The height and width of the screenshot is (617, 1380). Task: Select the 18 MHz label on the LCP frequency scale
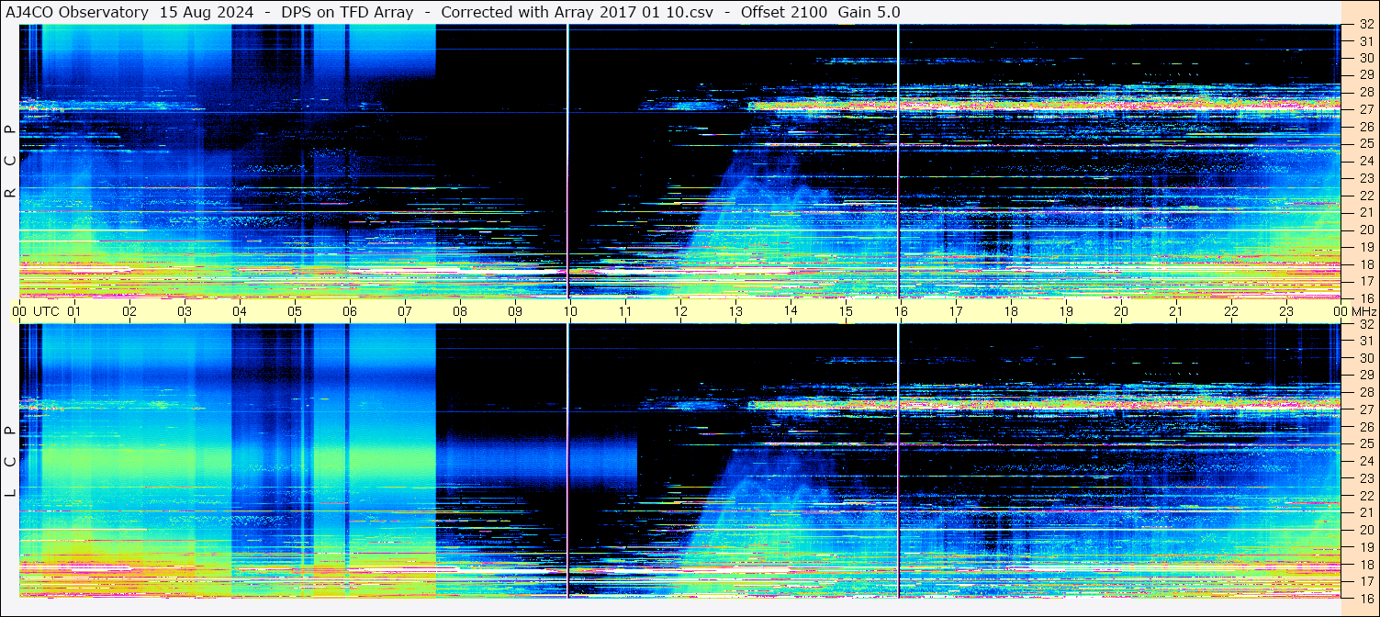(1365, 564)
